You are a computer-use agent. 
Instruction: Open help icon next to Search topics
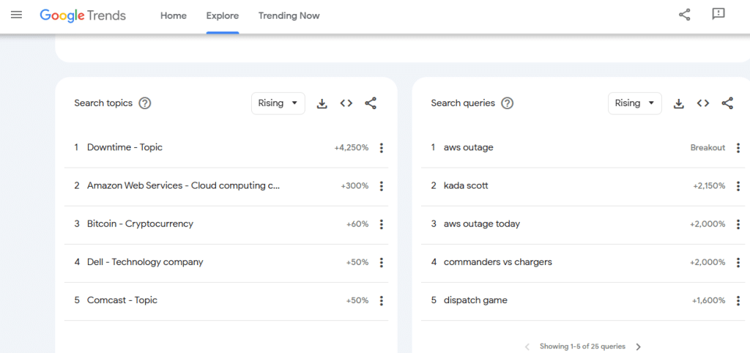[x=145, y=103]
